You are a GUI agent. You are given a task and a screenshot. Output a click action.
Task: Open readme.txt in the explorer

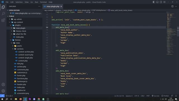pyautogui.click(x=21, y=90)
